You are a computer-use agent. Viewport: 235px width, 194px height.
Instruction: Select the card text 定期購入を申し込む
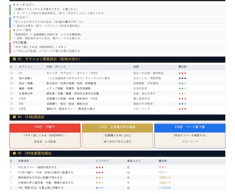[118, 135]
